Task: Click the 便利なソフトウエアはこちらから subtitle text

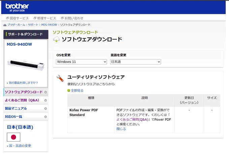Action: pyautogui.click(x=91, y=84)
